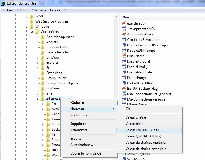
Task: Open the Affichage menu
Action: [39, 10]
